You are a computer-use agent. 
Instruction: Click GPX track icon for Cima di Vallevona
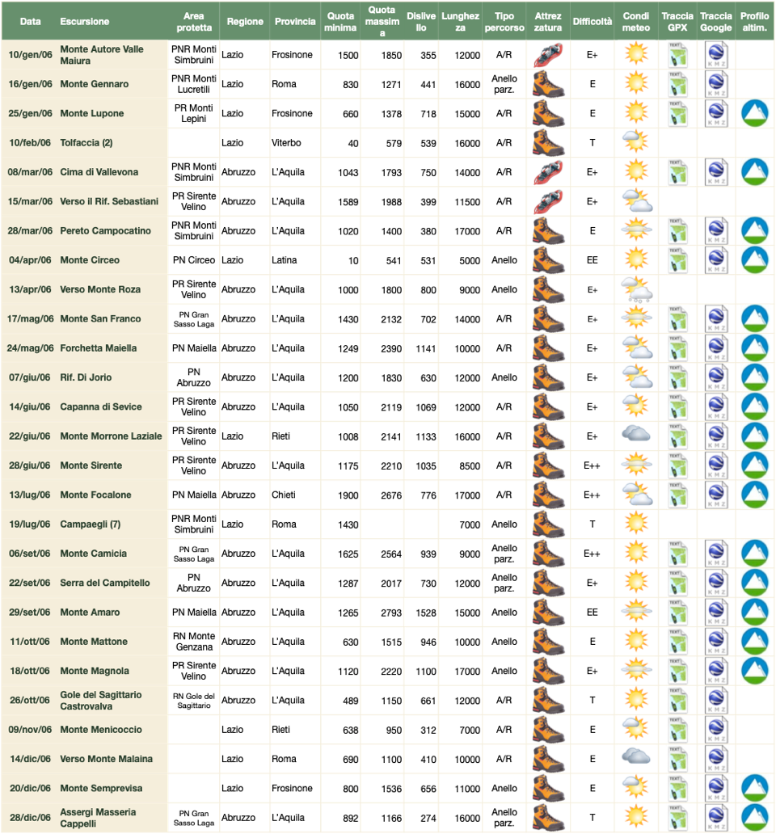click(677, 172)
